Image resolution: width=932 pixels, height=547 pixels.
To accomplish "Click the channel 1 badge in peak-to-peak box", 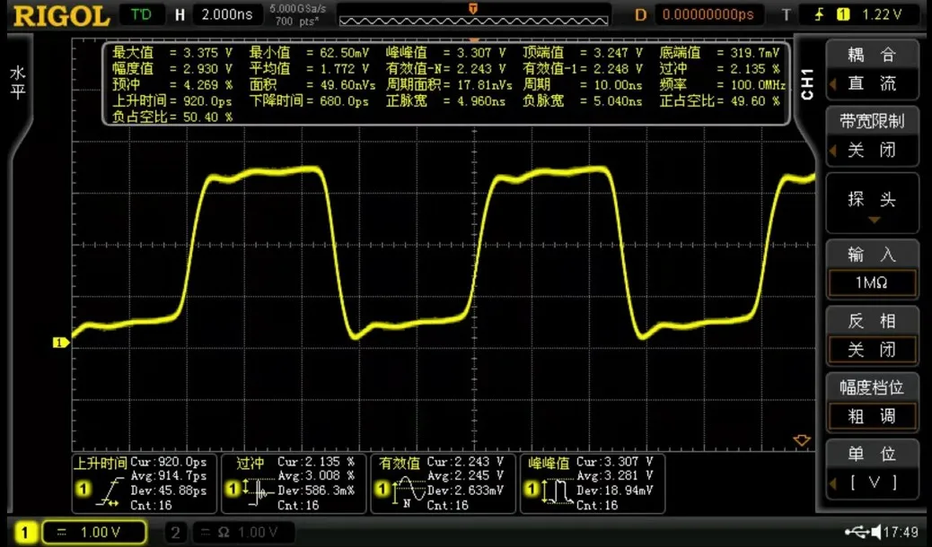I will (532, 490).
